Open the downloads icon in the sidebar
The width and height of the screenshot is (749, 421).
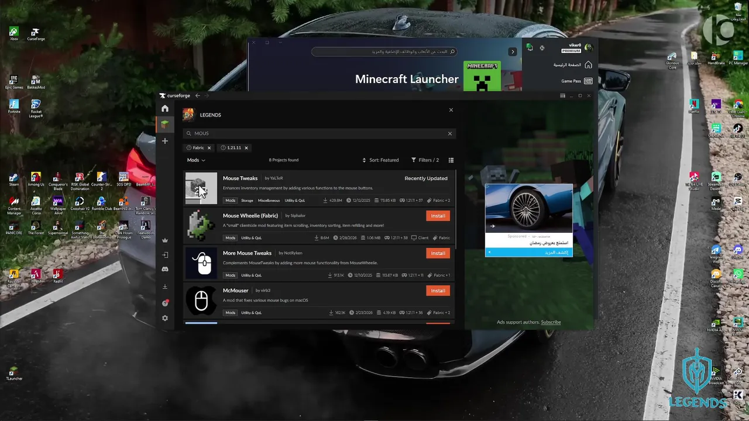pyautogui.click(x=165, y=287)
